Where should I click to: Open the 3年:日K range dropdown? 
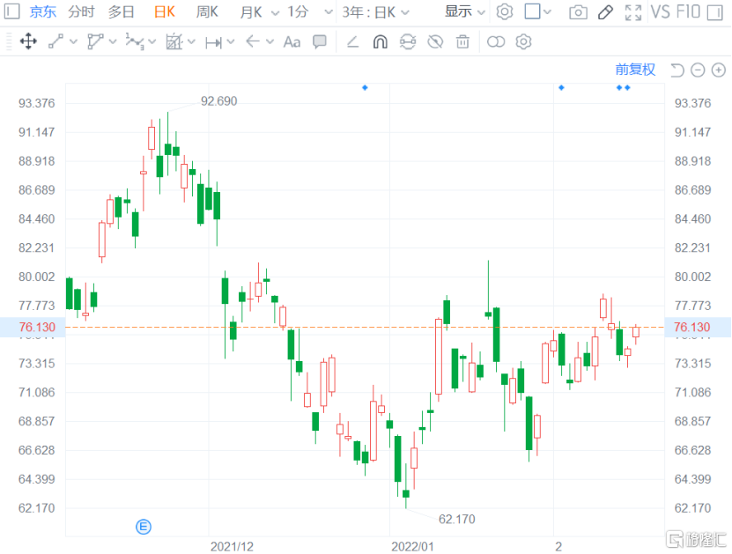coord(375,12)
